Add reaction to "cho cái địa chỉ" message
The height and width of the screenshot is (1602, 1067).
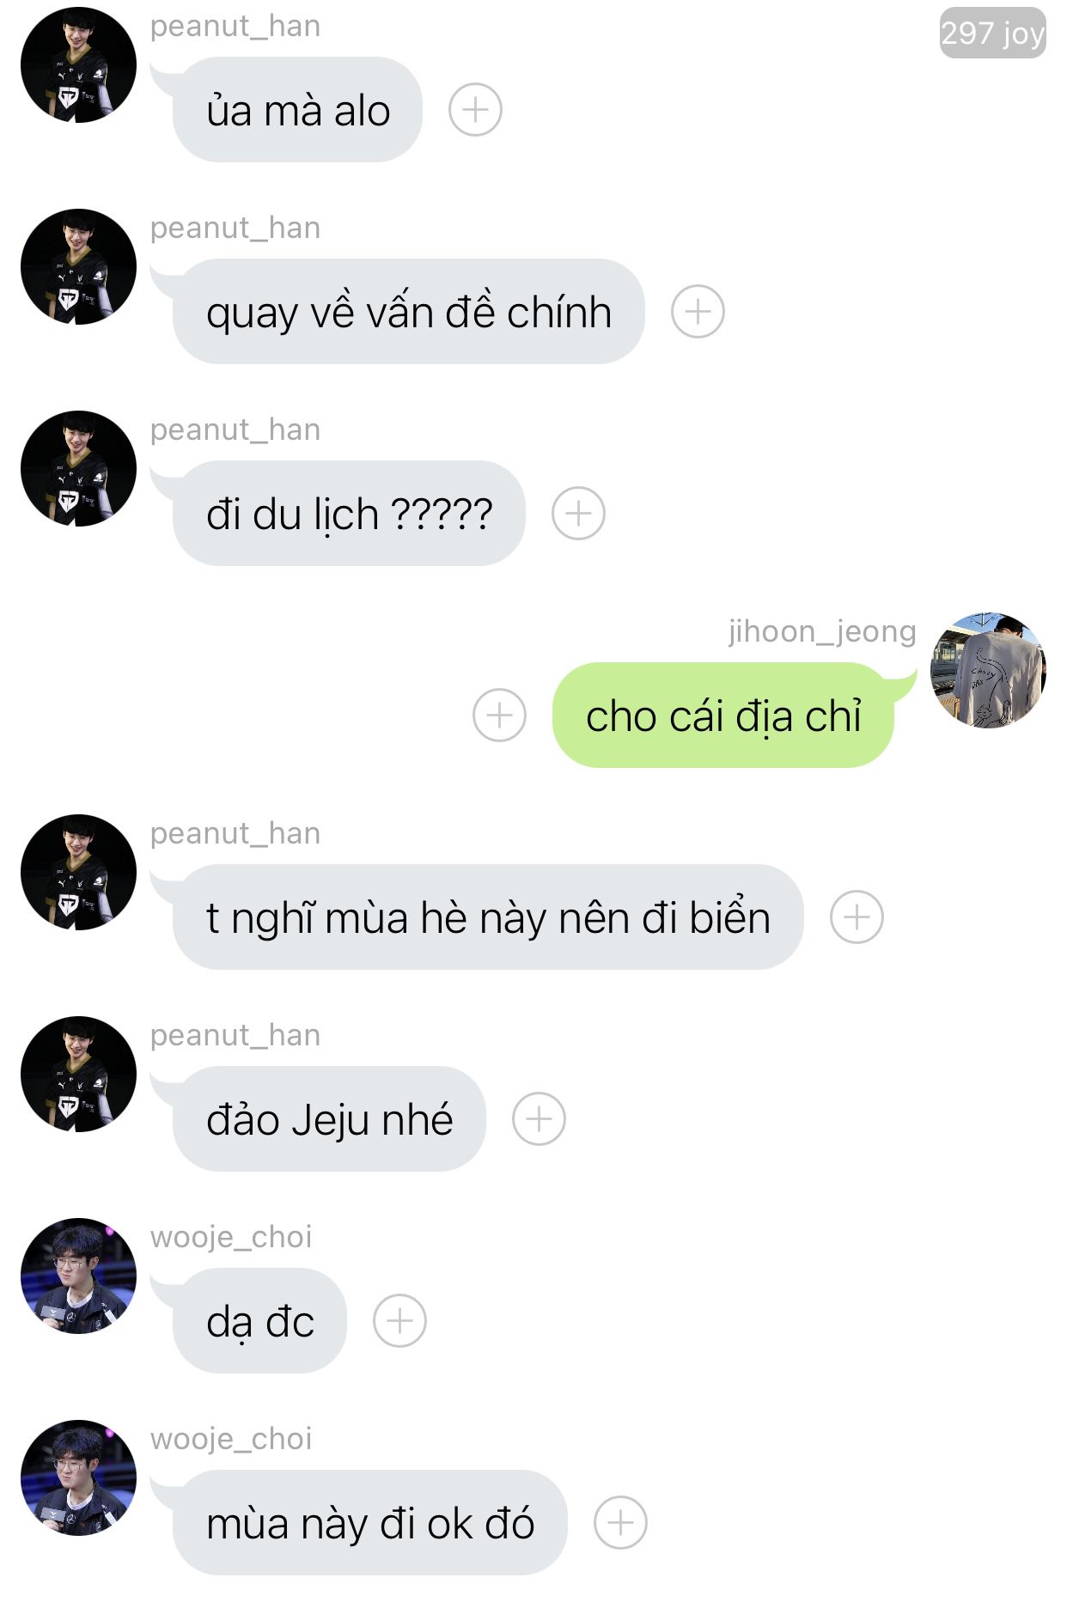pyautogui.click(x=500, y=715)
